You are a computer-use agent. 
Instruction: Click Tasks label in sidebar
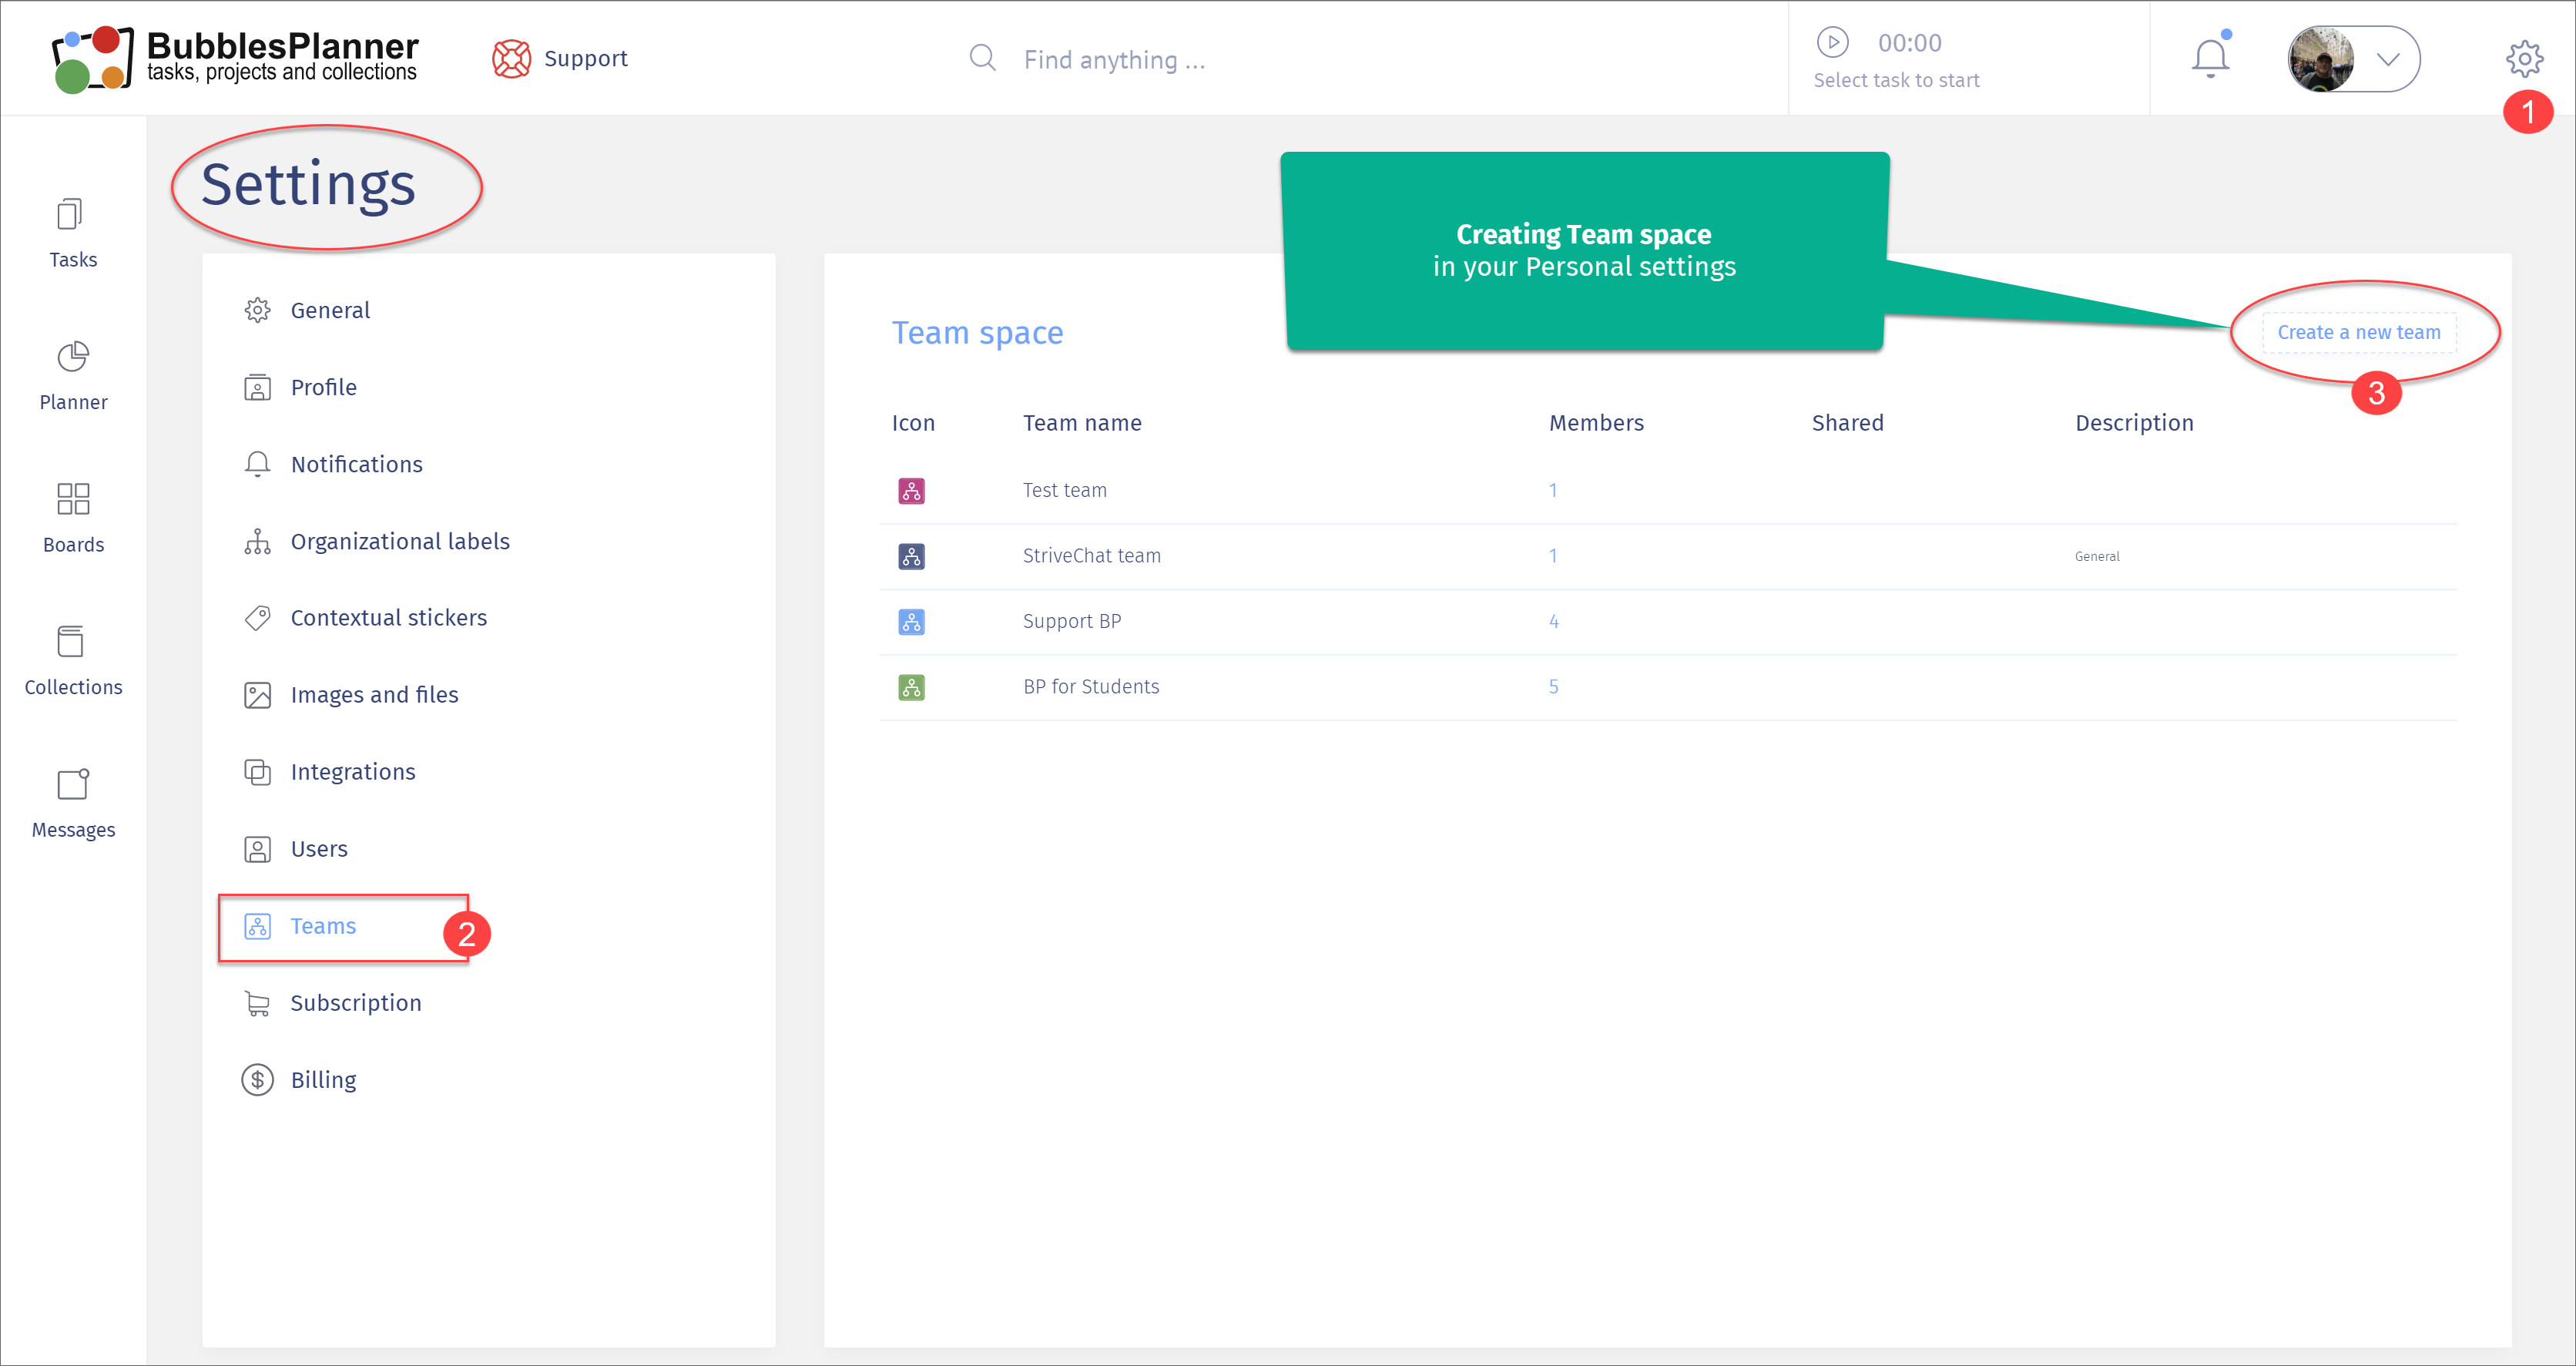pyautogui.click(x=73, y=260)
